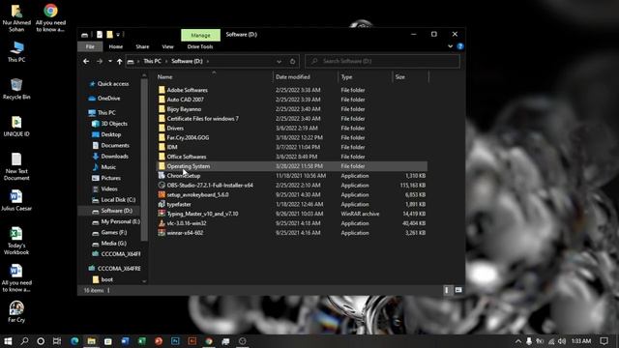Select This PC desktop icon

[x=16, y=51]
